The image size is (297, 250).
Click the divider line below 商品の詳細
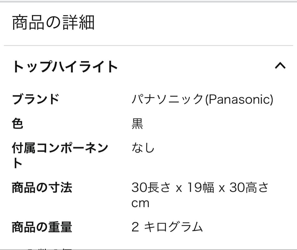click(148, 46)
